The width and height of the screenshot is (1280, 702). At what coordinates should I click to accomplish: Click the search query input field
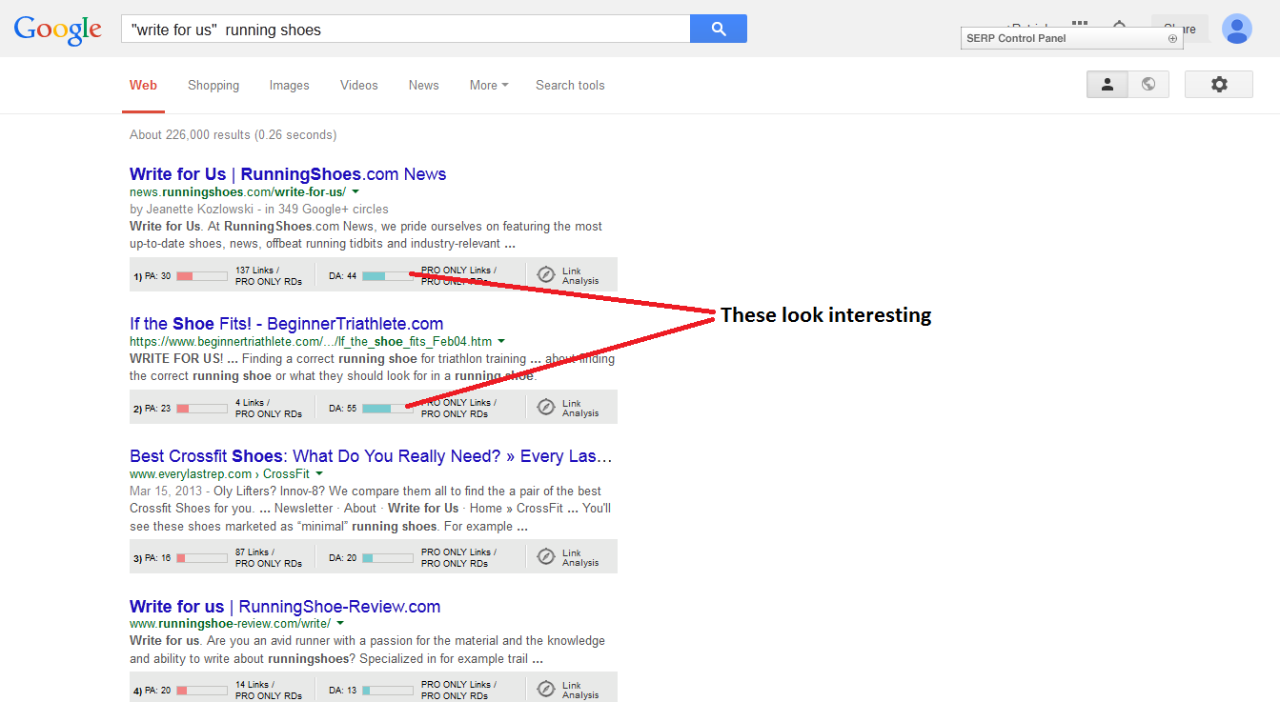pyautogui.click(x=406, y=29)
